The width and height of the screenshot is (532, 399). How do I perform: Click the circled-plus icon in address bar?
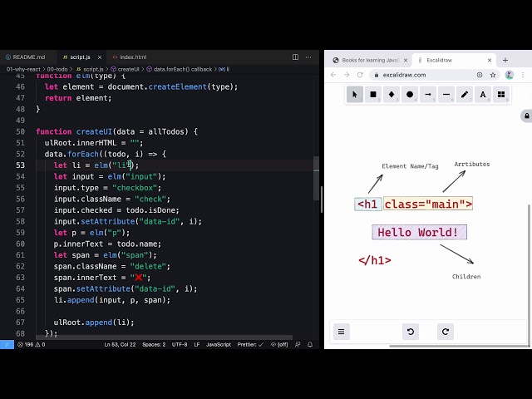point(480,75)
